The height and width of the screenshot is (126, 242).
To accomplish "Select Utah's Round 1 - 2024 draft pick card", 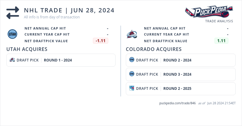I will tap(61, 60).
